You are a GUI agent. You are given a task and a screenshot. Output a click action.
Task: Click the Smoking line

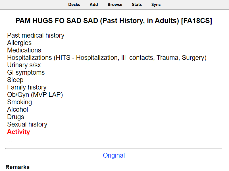click(19, 102)
